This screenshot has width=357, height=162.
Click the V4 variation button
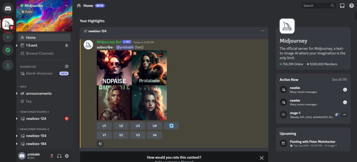point(154,135)
